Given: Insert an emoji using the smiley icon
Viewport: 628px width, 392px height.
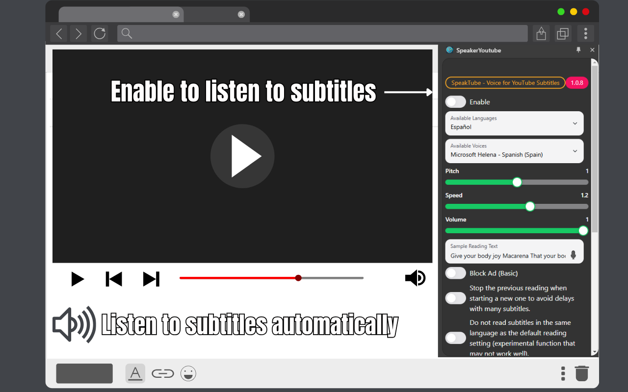Looking at the screenshot, I should 188,373.
